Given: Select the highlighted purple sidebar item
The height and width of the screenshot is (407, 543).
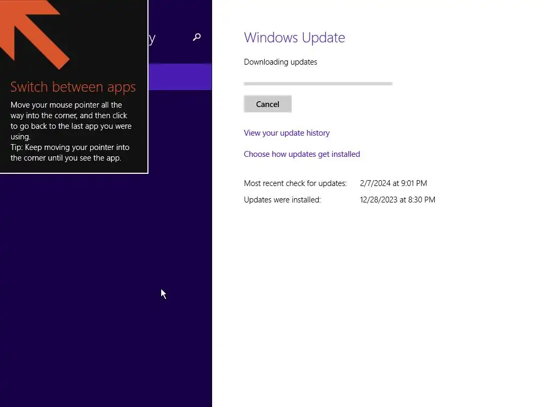Looking at the screenshot, I should pos(180,77).
